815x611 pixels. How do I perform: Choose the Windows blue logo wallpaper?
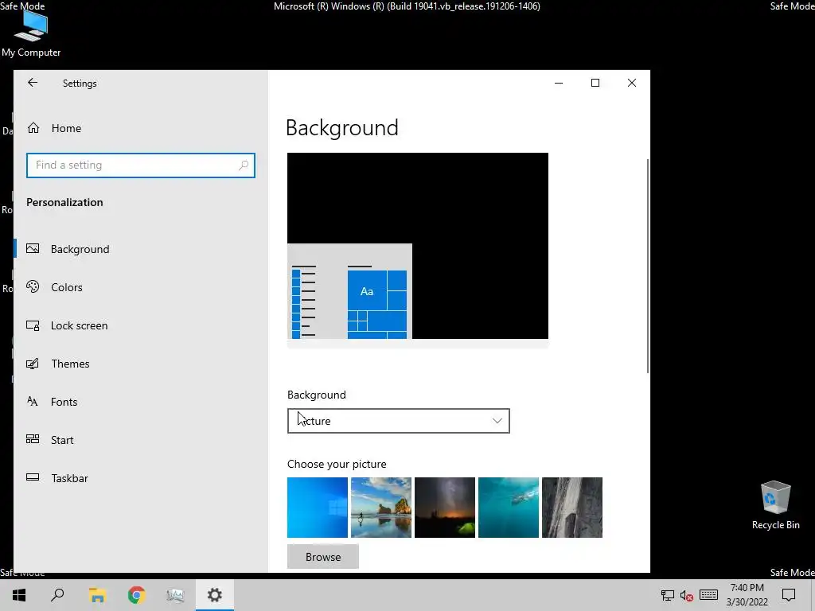(x=317, y=507)
